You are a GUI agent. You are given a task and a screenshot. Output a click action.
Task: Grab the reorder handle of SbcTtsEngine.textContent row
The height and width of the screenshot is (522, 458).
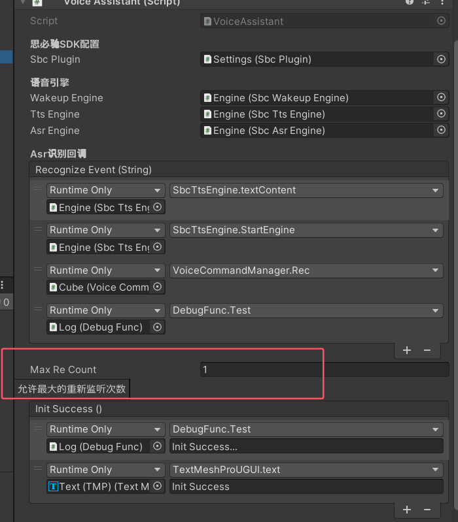point(38,189)
